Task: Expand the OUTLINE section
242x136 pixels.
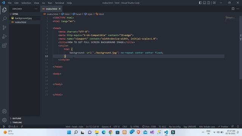Action: point(25,118)
